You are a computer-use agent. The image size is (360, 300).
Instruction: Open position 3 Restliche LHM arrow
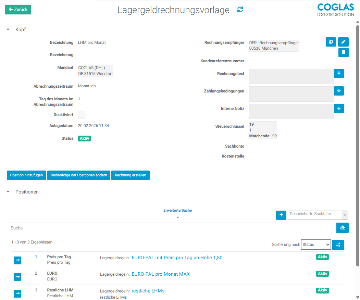(x=17, y=293)
